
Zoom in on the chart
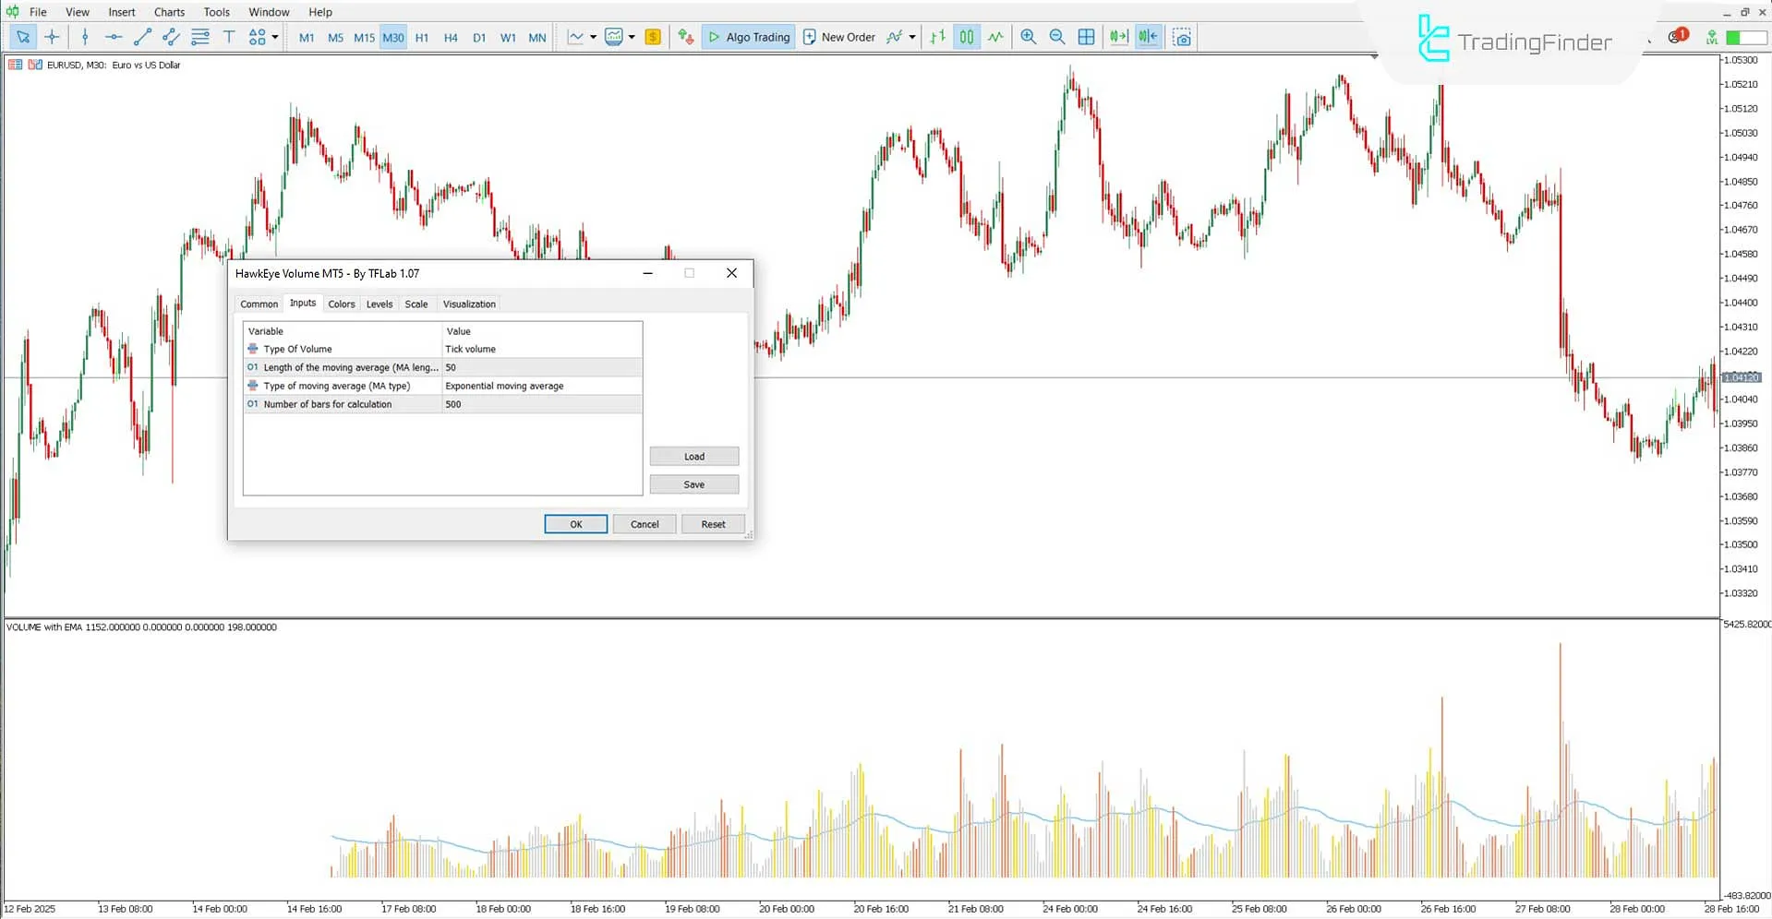(x=1028, y=37)
